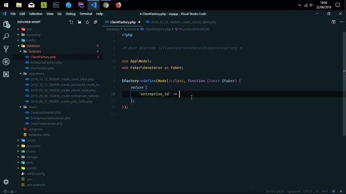
Task: Open the Terminal menu
Action: coord(85,13)
